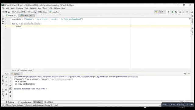Select the scratch tab in the Run panel
The width and height of the screenshot is (195, 110).
[16, 74]
